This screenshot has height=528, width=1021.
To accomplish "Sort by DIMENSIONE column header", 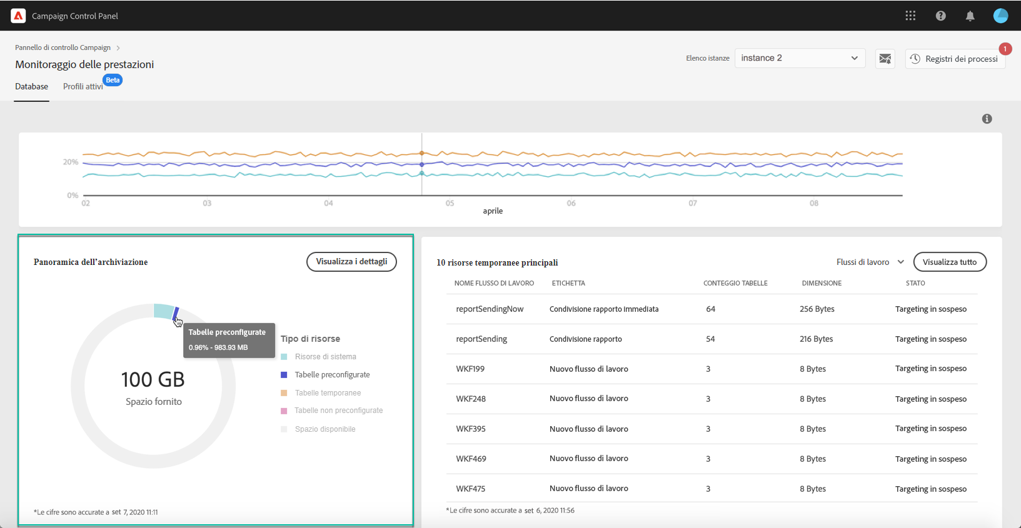I will click(822, 283).
